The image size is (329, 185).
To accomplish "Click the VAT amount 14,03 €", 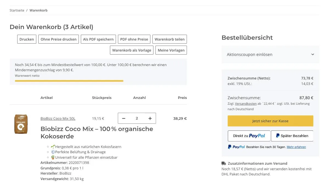I will [307, 84].
